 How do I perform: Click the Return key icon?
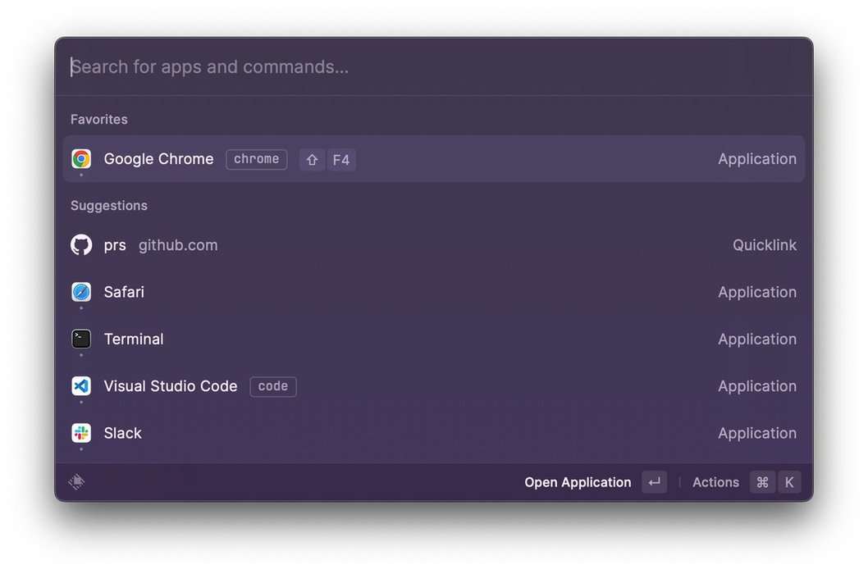(x=654, y=482)
